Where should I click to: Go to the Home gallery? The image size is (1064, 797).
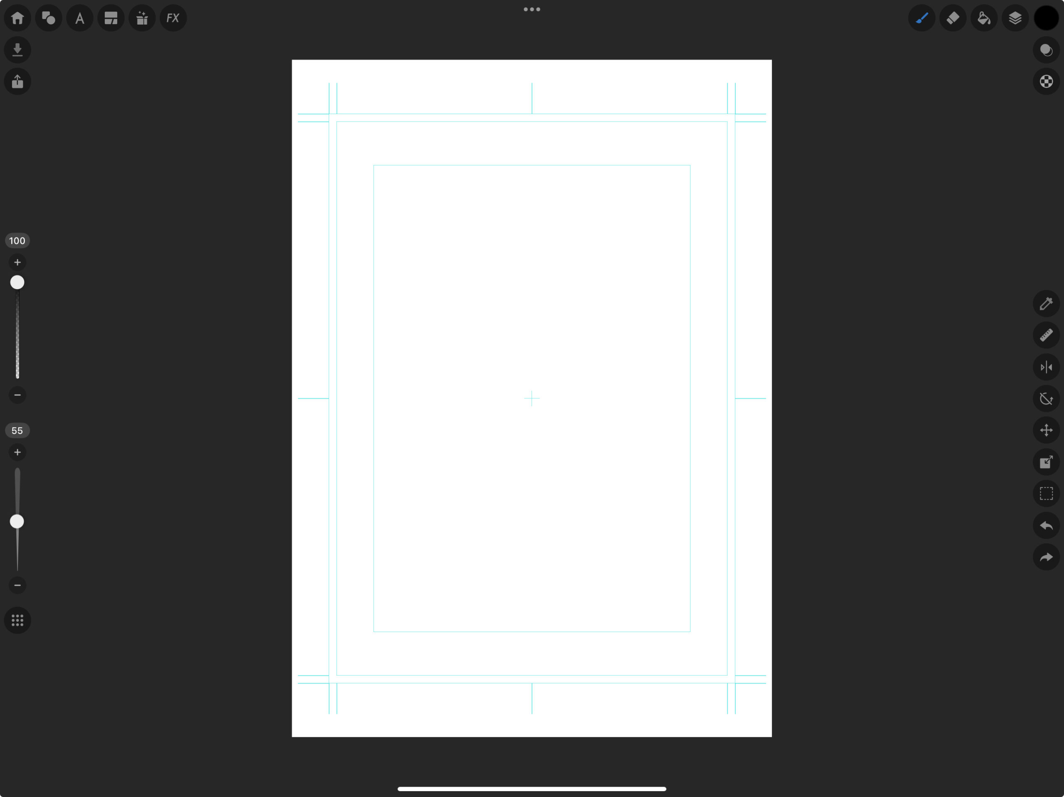17,18
